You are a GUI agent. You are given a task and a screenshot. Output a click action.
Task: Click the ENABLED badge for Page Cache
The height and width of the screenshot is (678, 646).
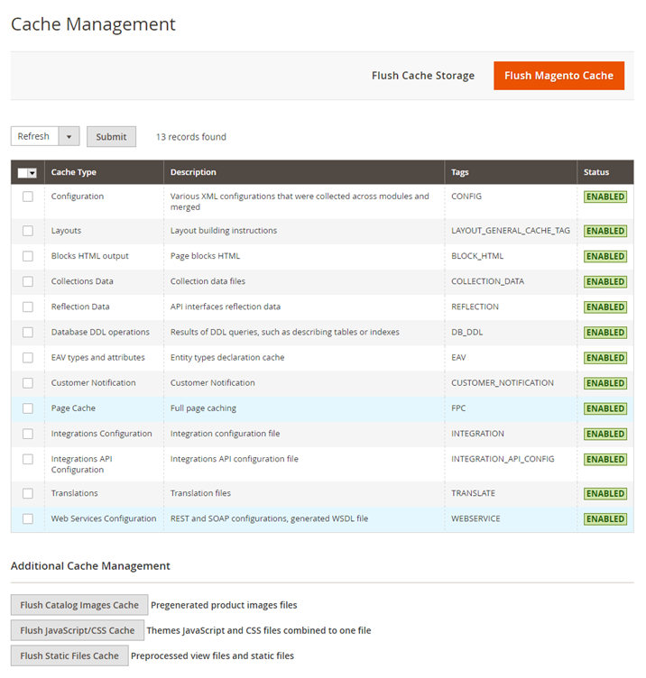click(x=604, y=408)
